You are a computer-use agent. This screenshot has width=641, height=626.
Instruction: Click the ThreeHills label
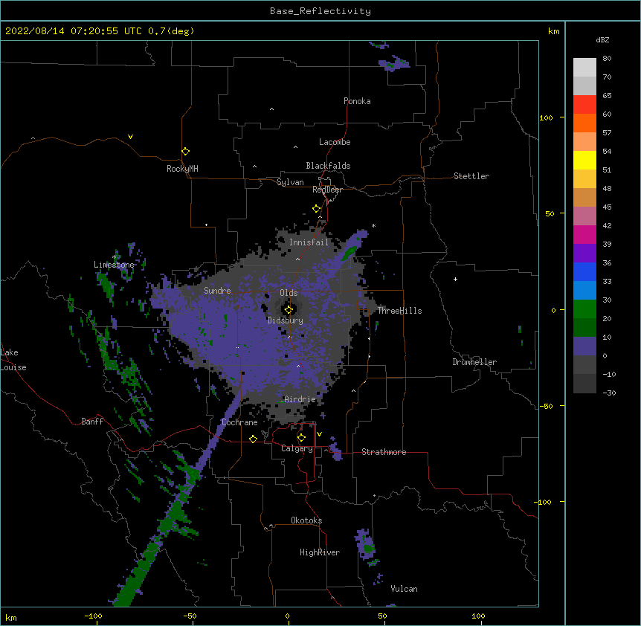(x=399, y=311)
